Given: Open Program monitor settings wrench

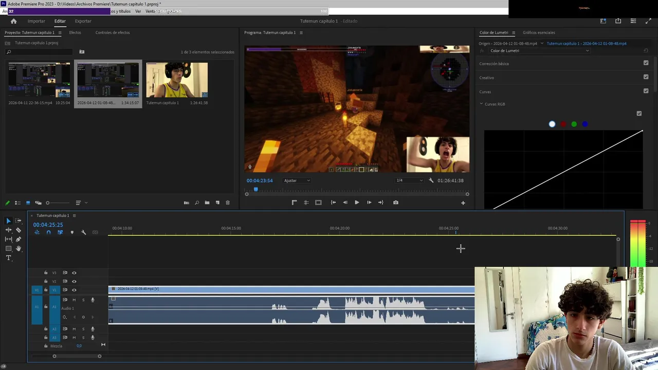Looking at the screenshot, I should coord(431,180).
